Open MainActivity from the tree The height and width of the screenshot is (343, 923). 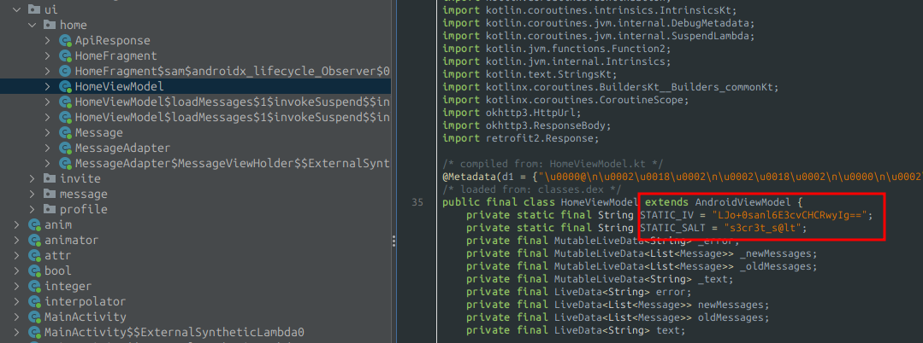tap(86, 317)
